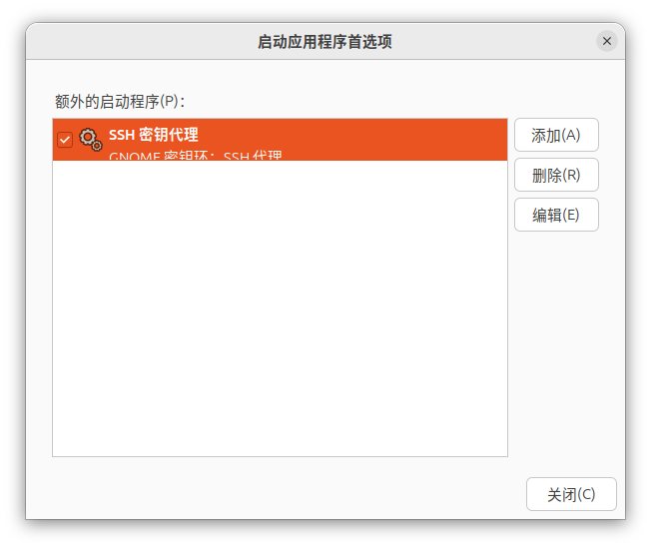Click the gears icon of SSH 密钥代理
This screenshot has width=651, height=548.
91,140
